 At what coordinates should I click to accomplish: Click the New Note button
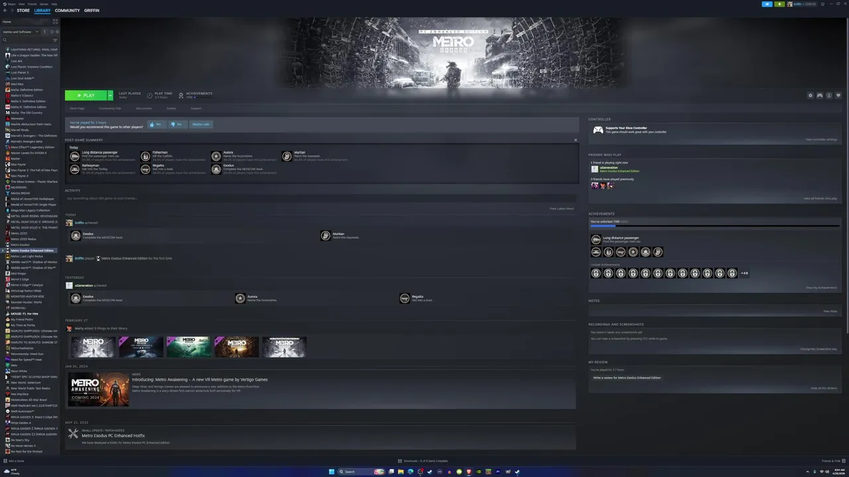click(x=830, y=311)
